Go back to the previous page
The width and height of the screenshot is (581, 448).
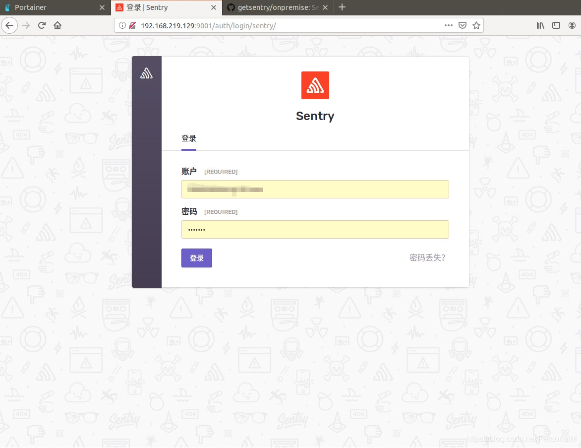point(9,26)
